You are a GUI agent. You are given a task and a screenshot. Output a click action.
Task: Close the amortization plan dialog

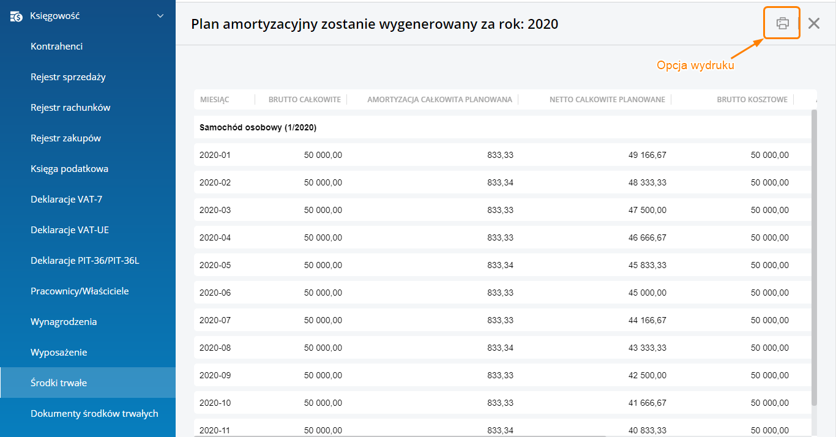pyautogui.click(x=813, y=23)
